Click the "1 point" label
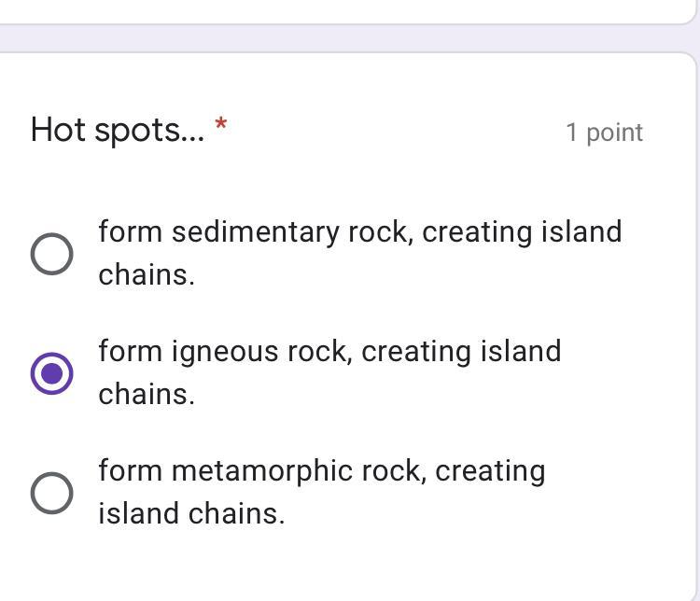The image size is (700, 601). (604, 133)
